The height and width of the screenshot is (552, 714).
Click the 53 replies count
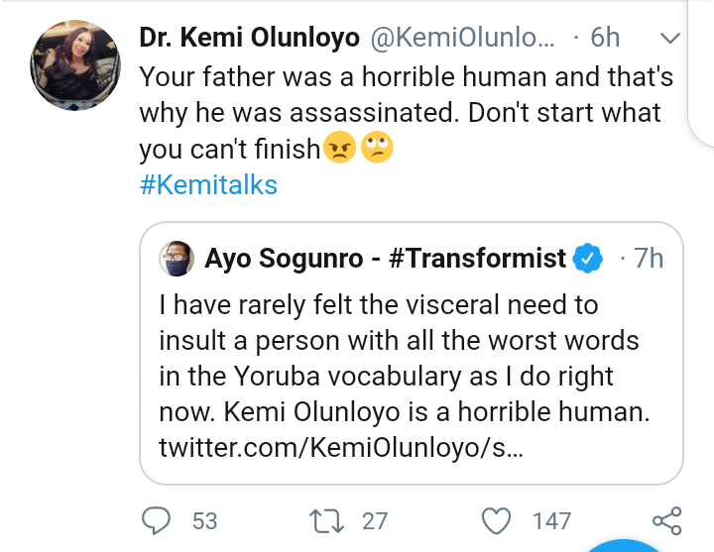click(204, 520)
